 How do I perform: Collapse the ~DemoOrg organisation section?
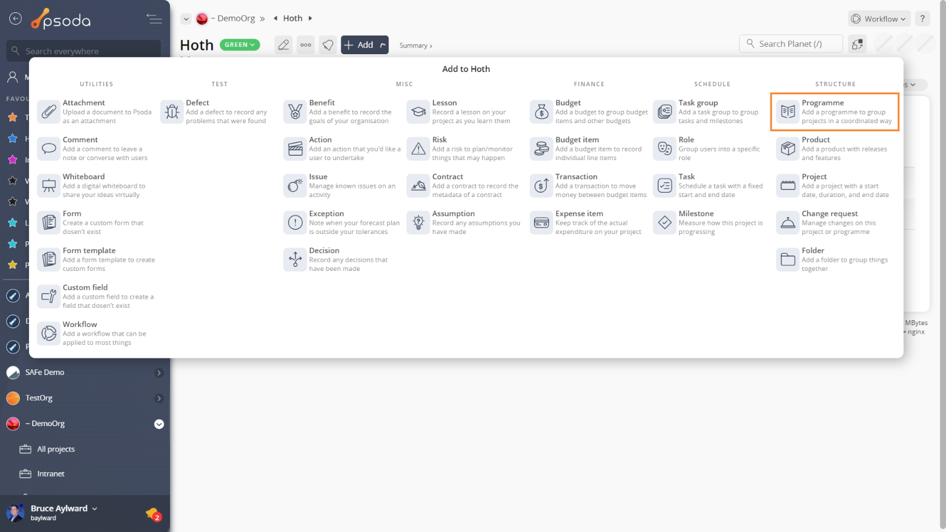pyautogui.click(x=159, y=424)
